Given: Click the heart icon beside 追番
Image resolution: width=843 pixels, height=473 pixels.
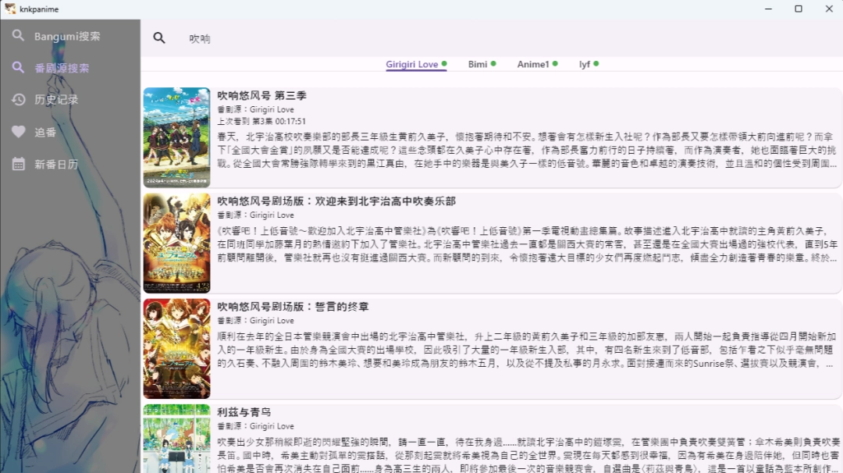Looking at the screenshot, I should pos(19,131).
